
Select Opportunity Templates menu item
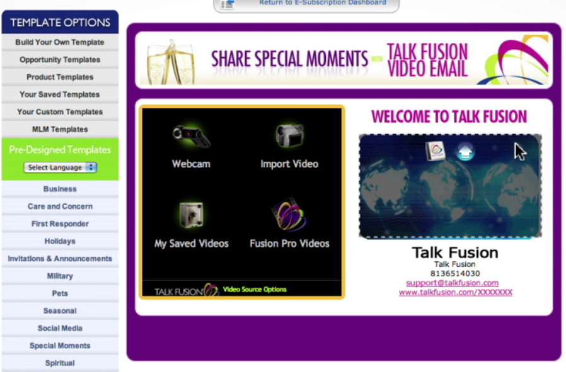[60, 59]
